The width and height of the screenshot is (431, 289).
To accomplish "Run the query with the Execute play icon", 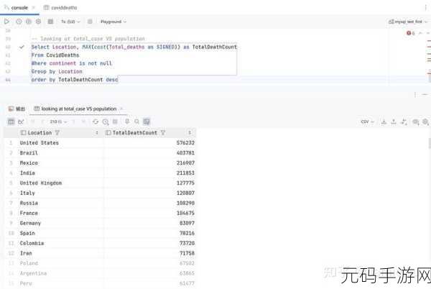I will pos(6,22).
